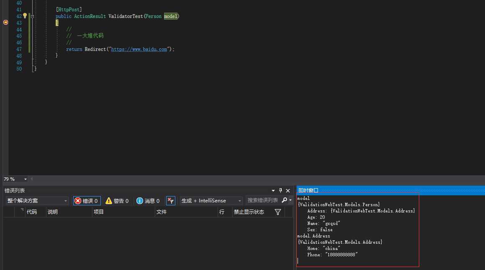Click the ActionResult return type
Screen dimensions: 485x270
tap(90, 16)
